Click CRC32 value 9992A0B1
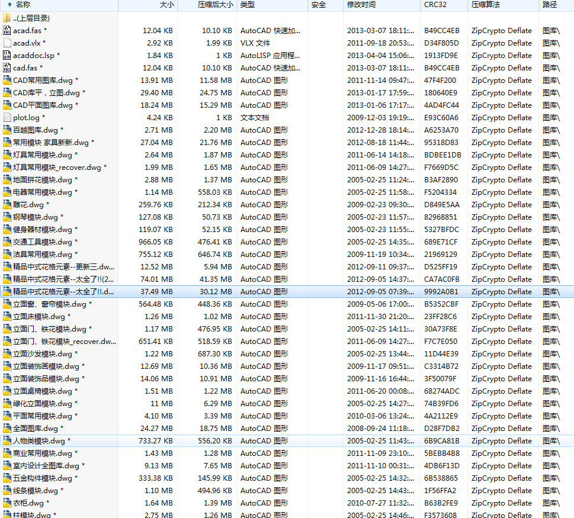 (x=441, y=291)
